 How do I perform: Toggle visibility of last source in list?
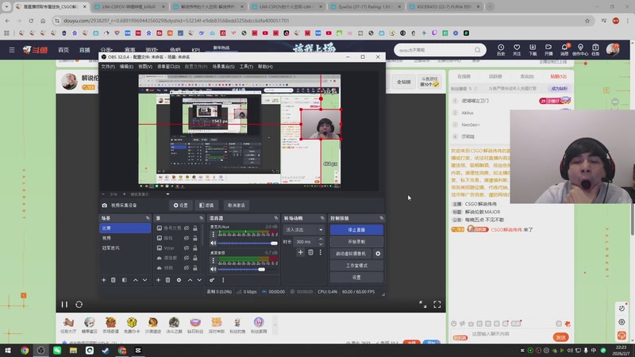pyautogui.click(x=187, y=267)
